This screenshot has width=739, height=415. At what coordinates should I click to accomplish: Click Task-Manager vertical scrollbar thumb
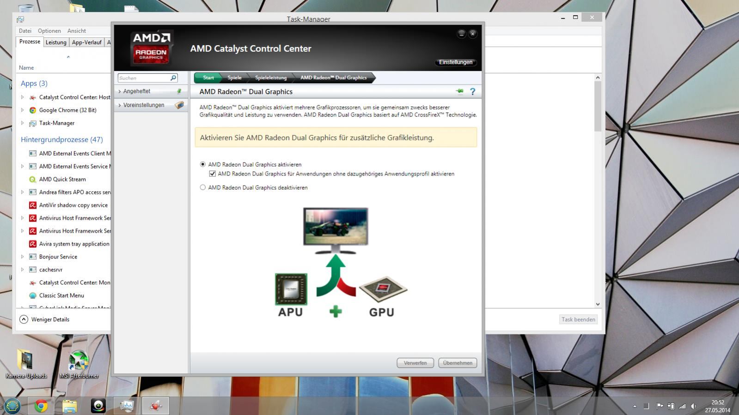[598, 106]
